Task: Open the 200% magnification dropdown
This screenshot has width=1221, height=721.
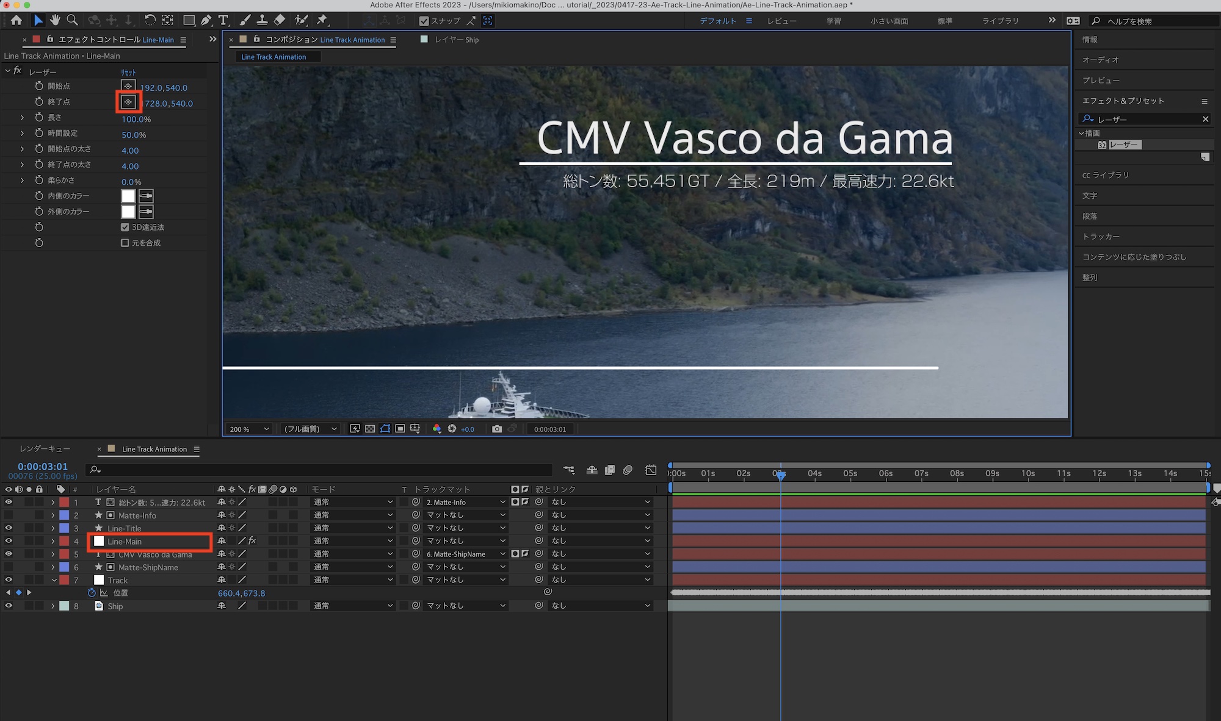Action: (x=249, y=429)
